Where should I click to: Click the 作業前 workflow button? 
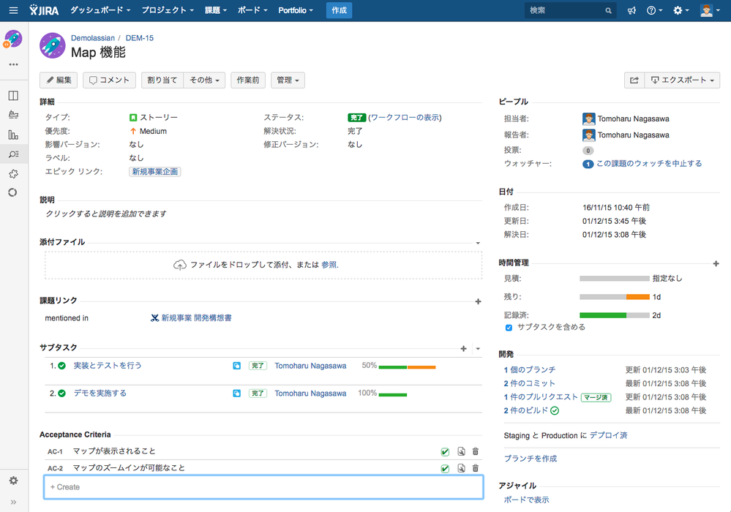pos(248,80)
